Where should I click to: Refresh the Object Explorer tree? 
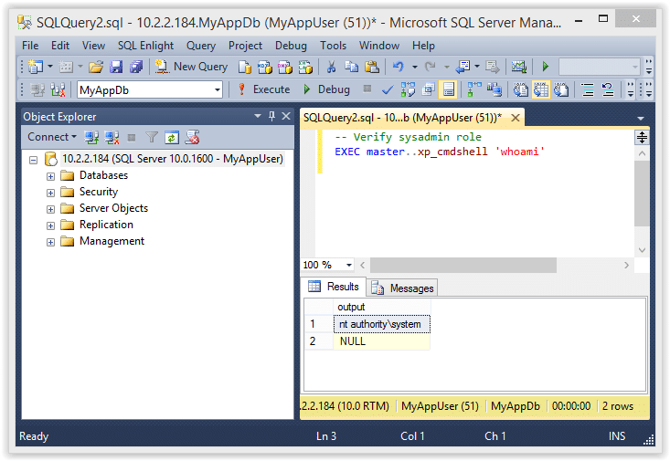click(172, 138)
